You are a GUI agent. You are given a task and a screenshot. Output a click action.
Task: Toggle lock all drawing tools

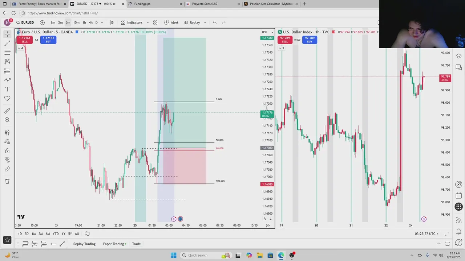point(7,151)
